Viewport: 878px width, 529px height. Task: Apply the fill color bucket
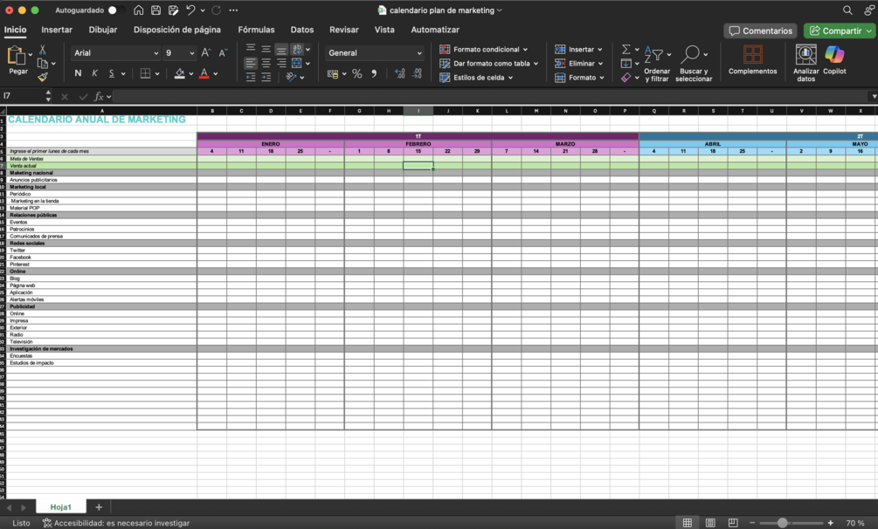pos(180,73)
